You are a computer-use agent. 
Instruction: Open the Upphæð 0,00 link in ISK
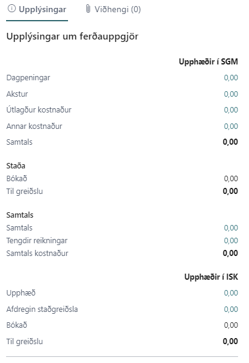tap(231, 293)
